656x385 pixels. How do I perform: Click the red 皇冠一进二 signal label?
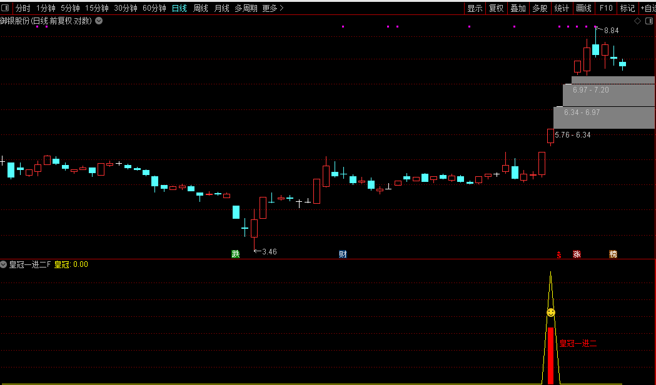pyautogui.click(x=578, y=344)
